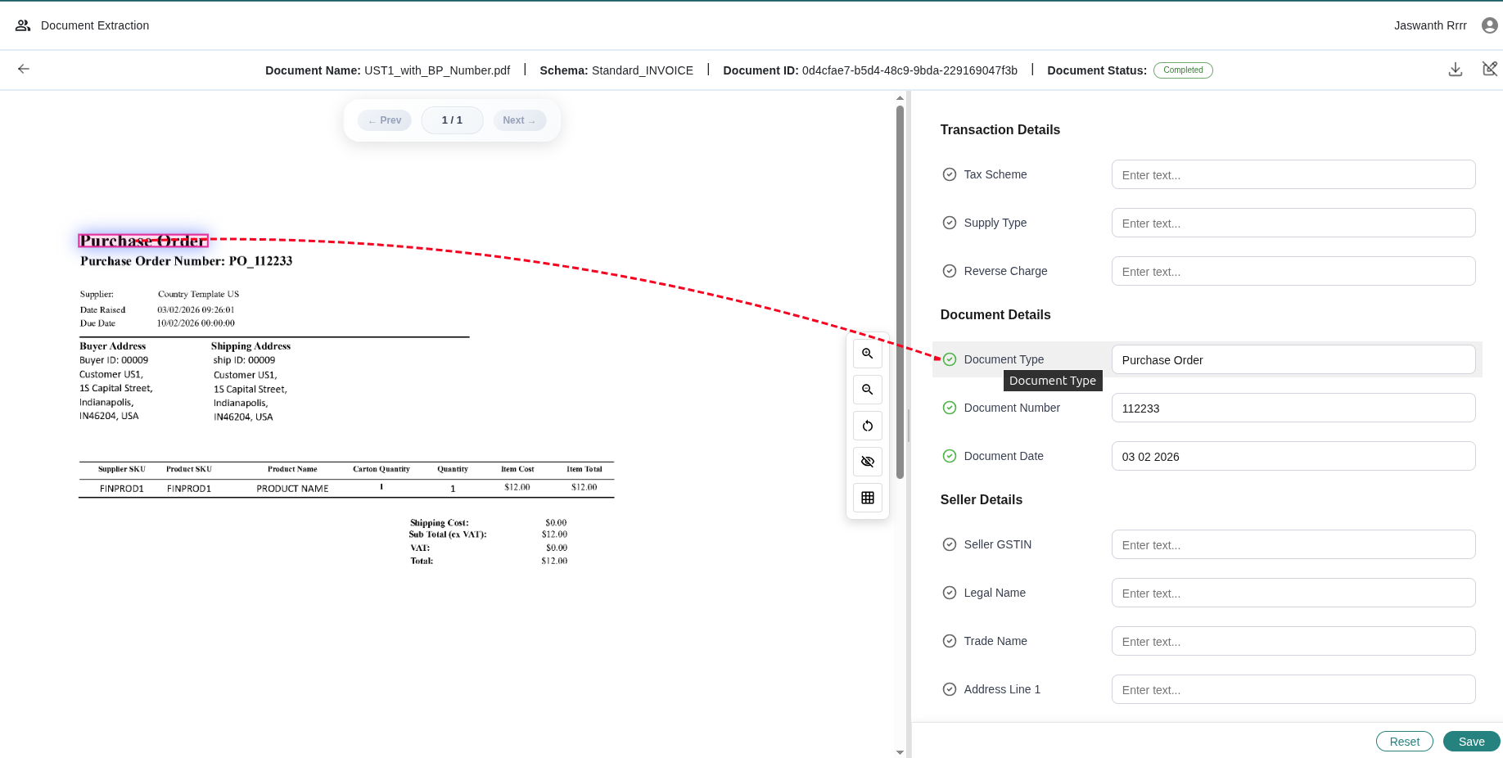Viewport: 1503px width, 758px height.
Task: Click the Prev page navigation button
Action: (x=384, y=120)
